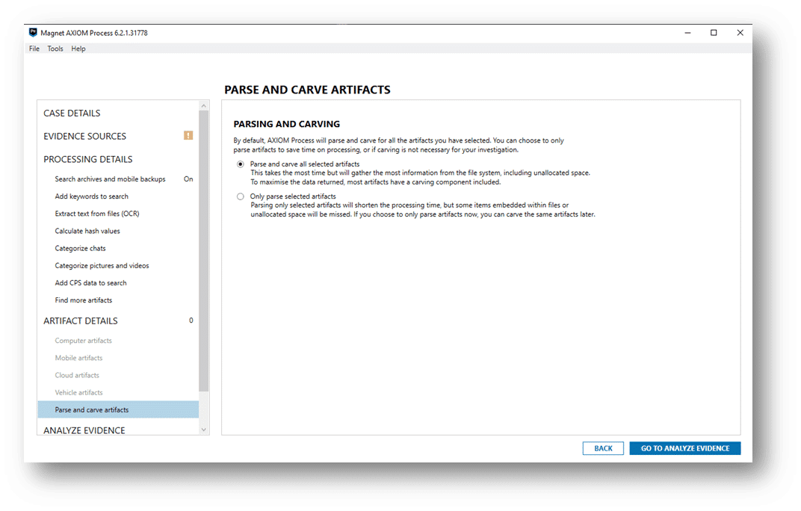The image size is (801, 511).
Task: Click the PARSE AND CARVE ARTIFACTS page title
Action: click(307, 90)
